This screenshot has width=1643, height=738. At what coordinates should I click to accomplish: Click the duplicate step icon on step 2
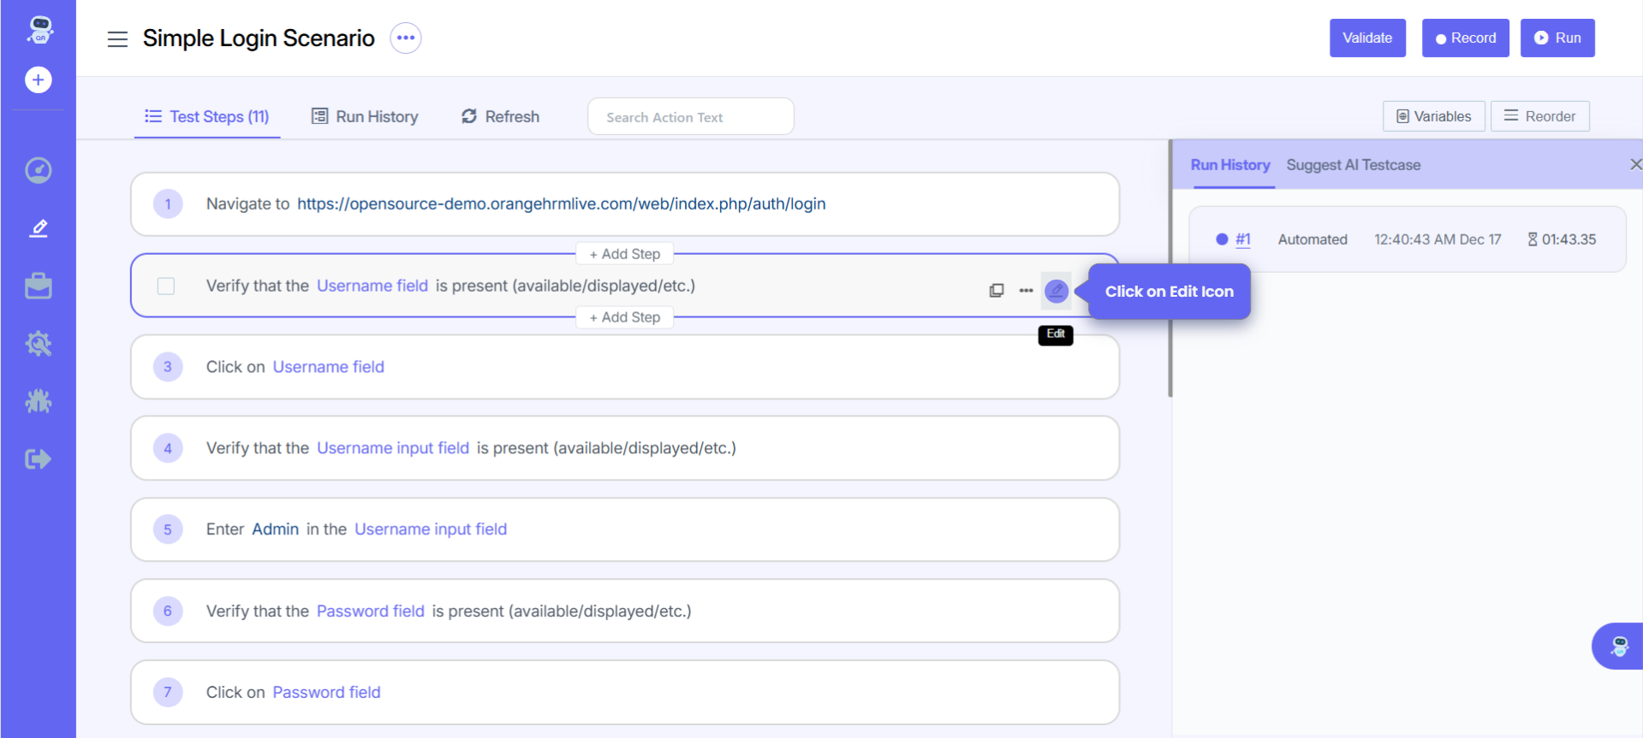pyautogui.click(x=997, y=291)
